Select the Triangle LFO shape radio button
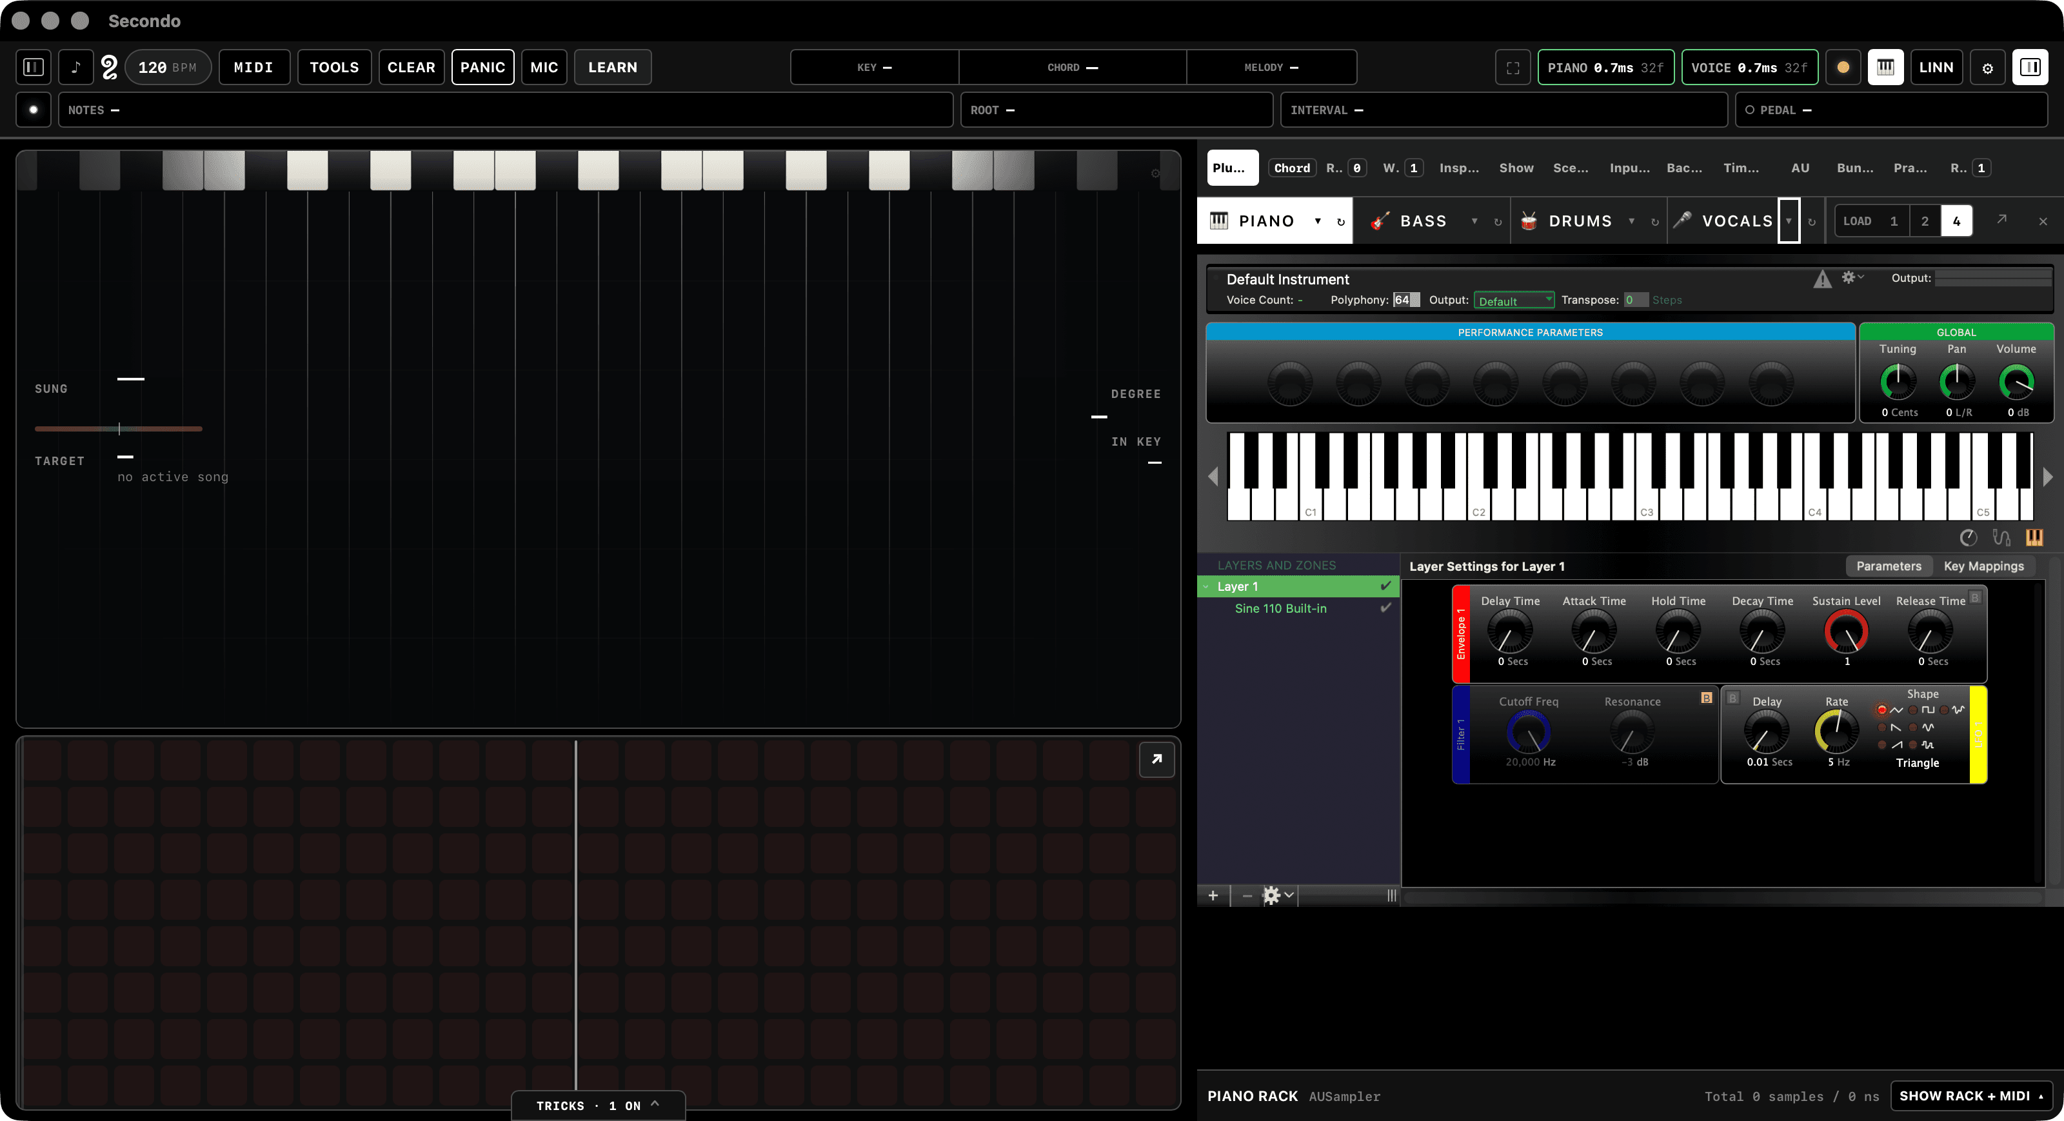Viewport: 2064px width, 1121px height. point(1881,710)
